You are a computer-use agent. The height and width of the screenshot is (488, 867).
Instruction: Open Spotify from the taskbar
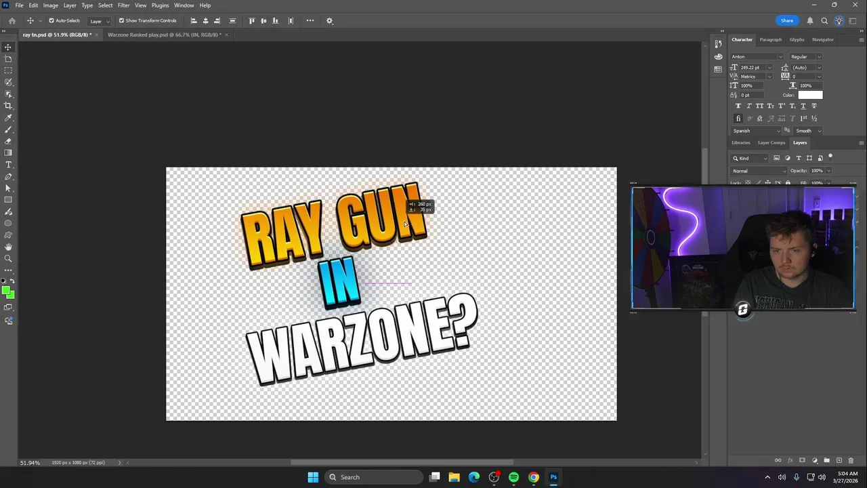pyautogui.click(x=513, y=477)
